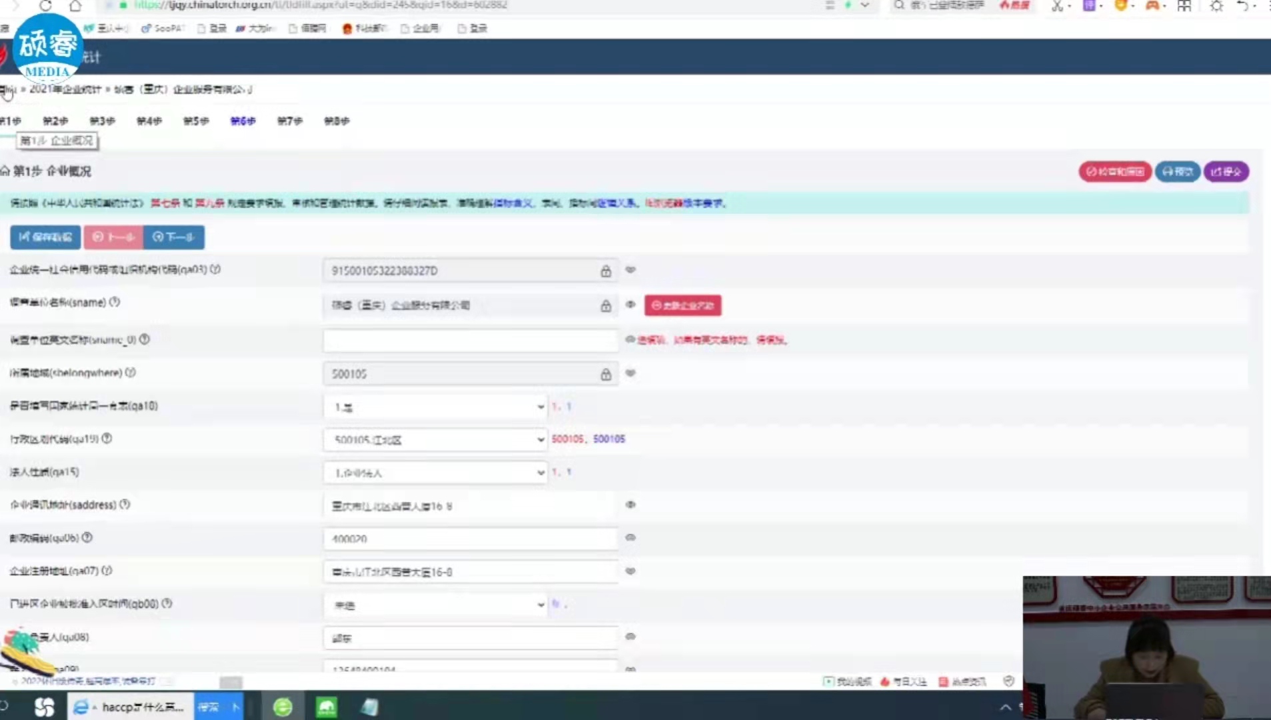The width and height of the screenshot is (1271, 720).
Task: Click the purple submit pill button
Action: coord(1226,172)
